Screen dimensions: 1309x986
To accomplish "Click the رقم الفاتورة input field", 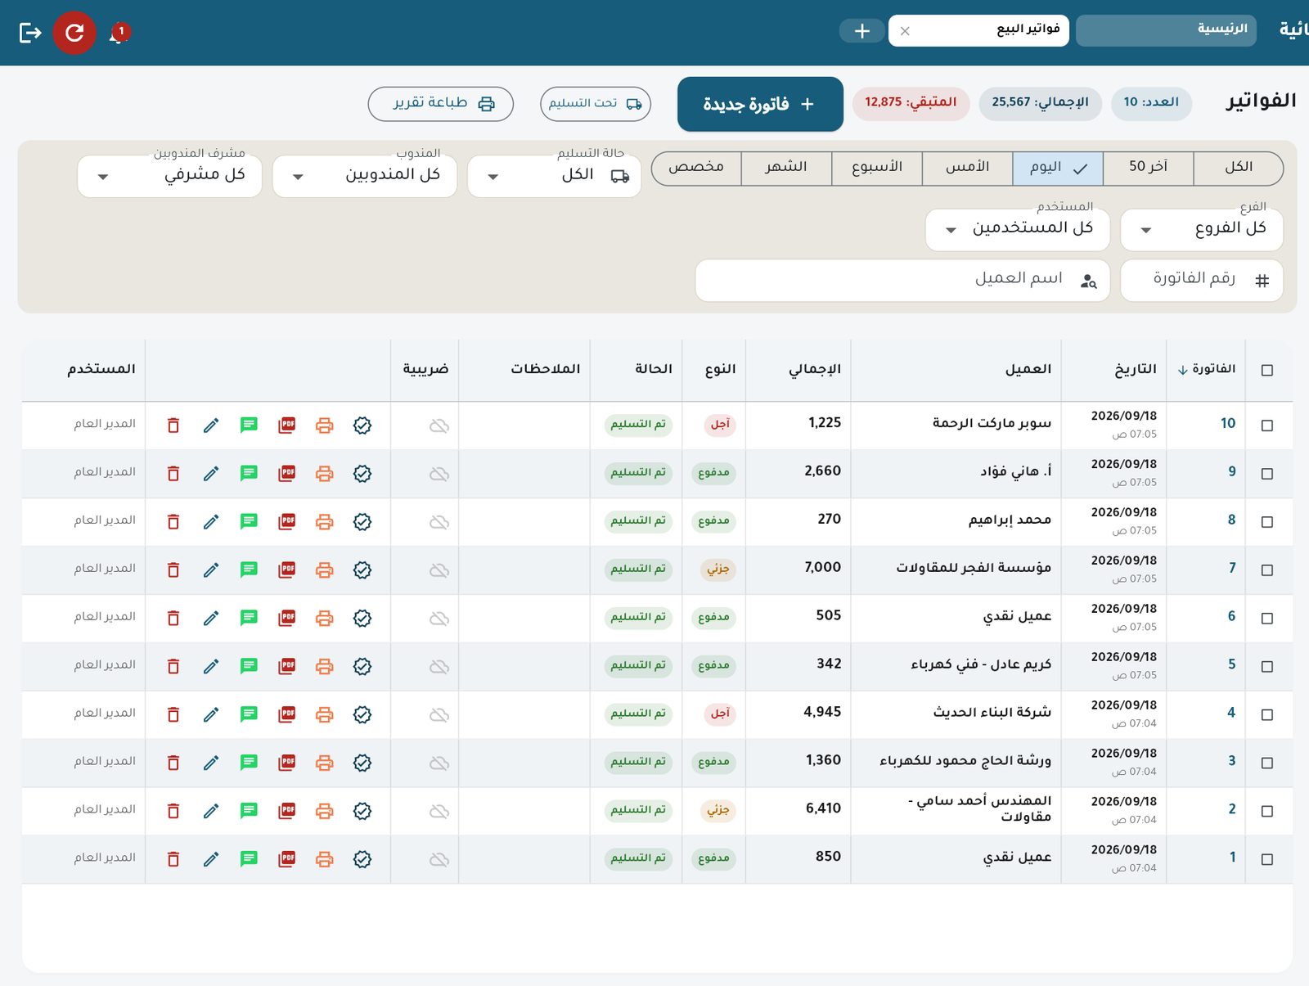I will [1201, 281].
